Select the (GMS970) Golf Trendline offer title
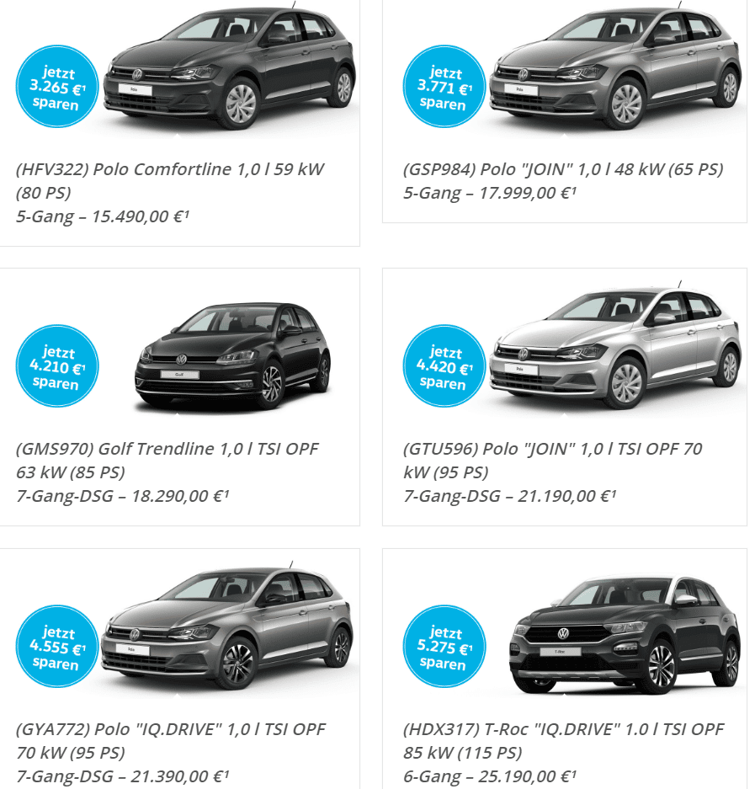Image resolution: width=755 pixels, height=789 pixels. pos(167,460)
